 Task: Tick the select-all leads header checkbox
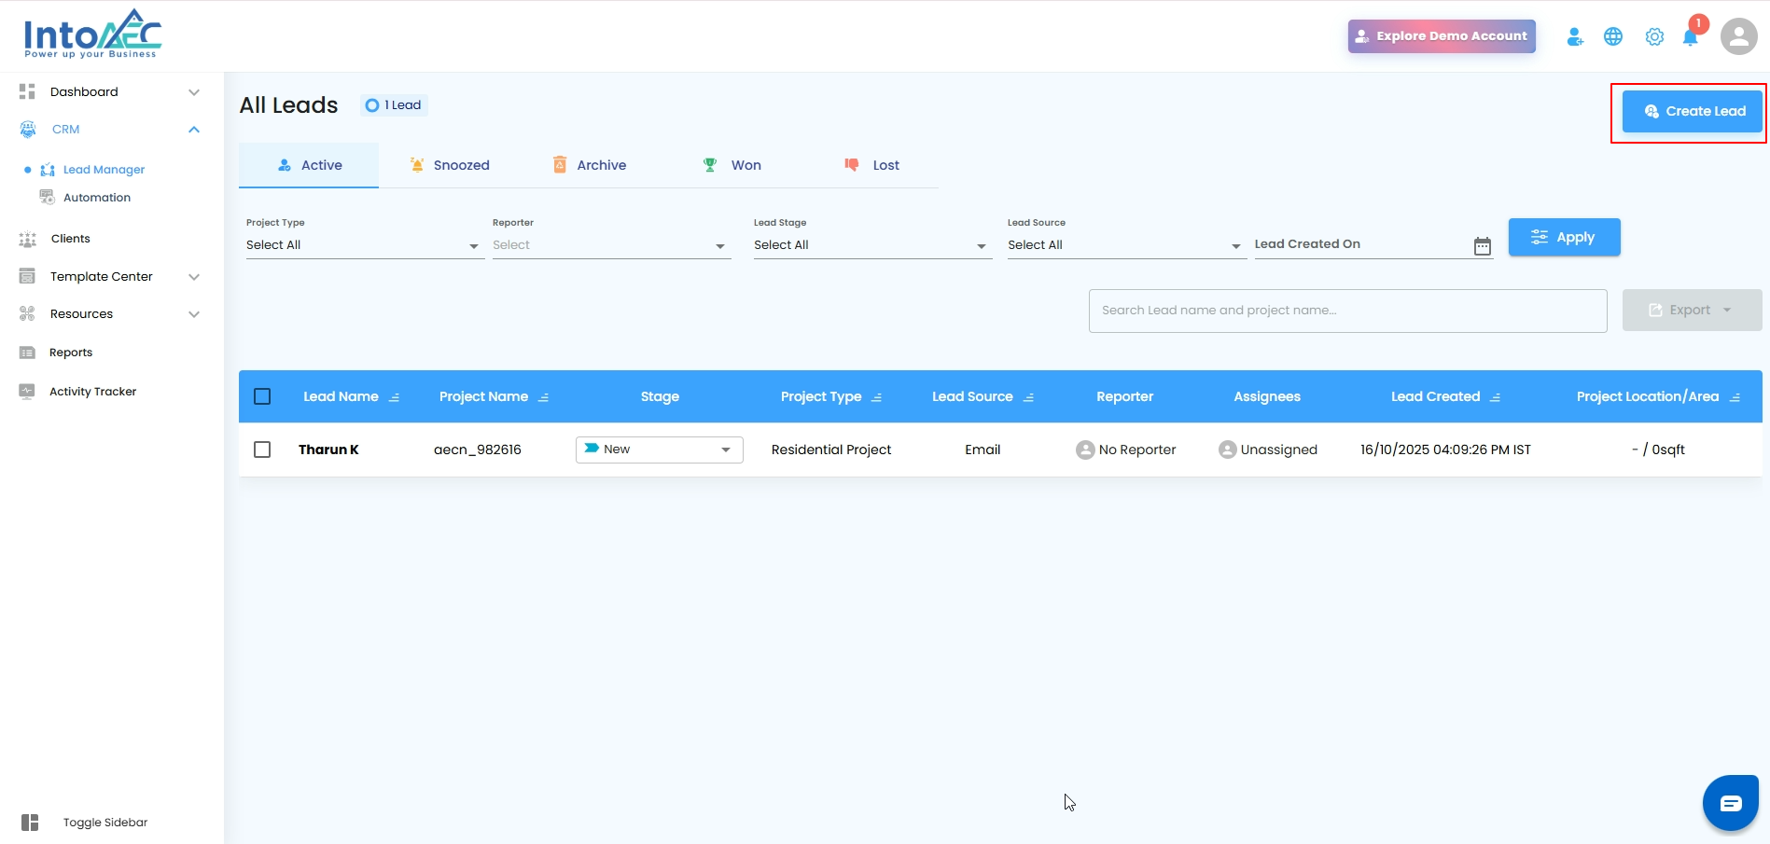click(262, 396)
